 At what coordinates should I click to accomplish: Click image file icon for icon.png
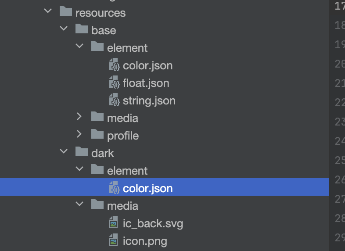point(114,240)
